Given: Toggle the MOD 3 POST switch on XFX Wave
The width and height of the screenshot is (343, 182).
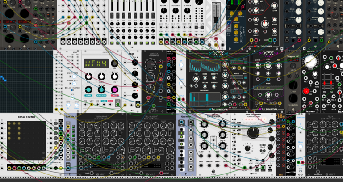Looking at the screenshot, I should click(x=245, y=91).
